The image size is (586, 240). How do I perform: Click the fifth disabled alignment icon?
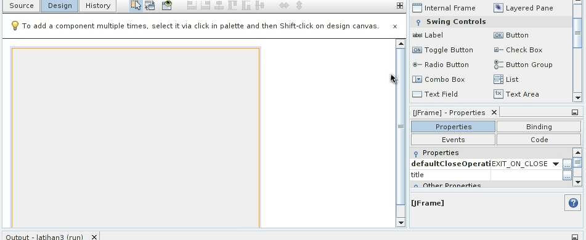point(246,5)
